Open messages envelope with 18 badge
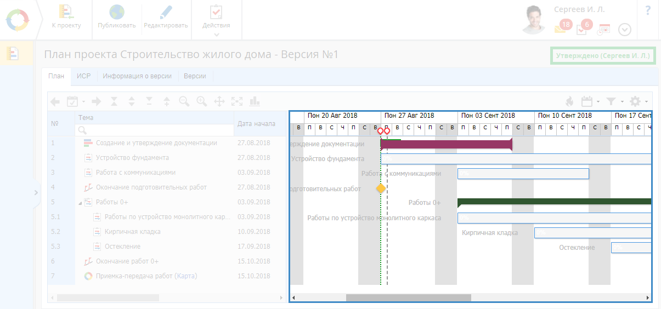 pos(561,27)
